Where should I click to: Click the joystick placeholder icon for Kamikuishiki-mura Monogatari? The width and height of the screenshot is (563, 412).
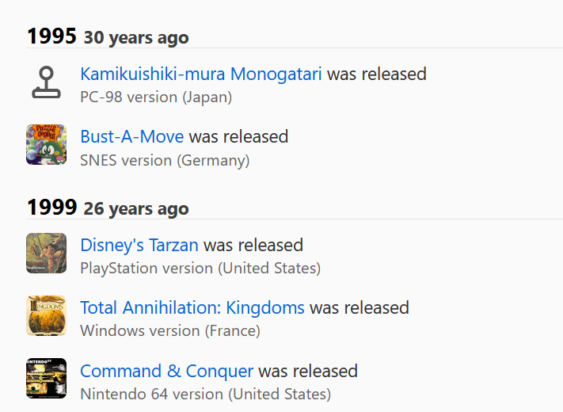coord(46,82)
